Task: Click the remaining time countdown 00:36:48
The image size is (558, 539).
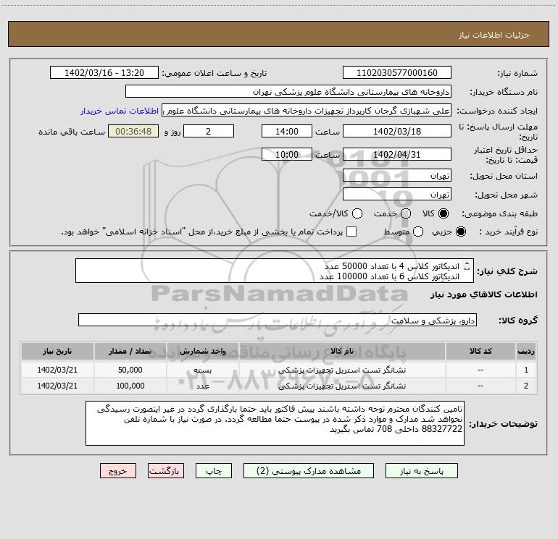Action: tap(133, 131)
